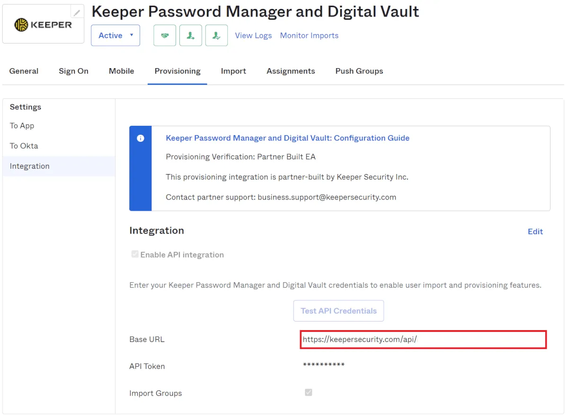This screenshot has width=568, height=418.
Task: Click the pencil icon to edit the logo
Action: [x=77, y=12]
